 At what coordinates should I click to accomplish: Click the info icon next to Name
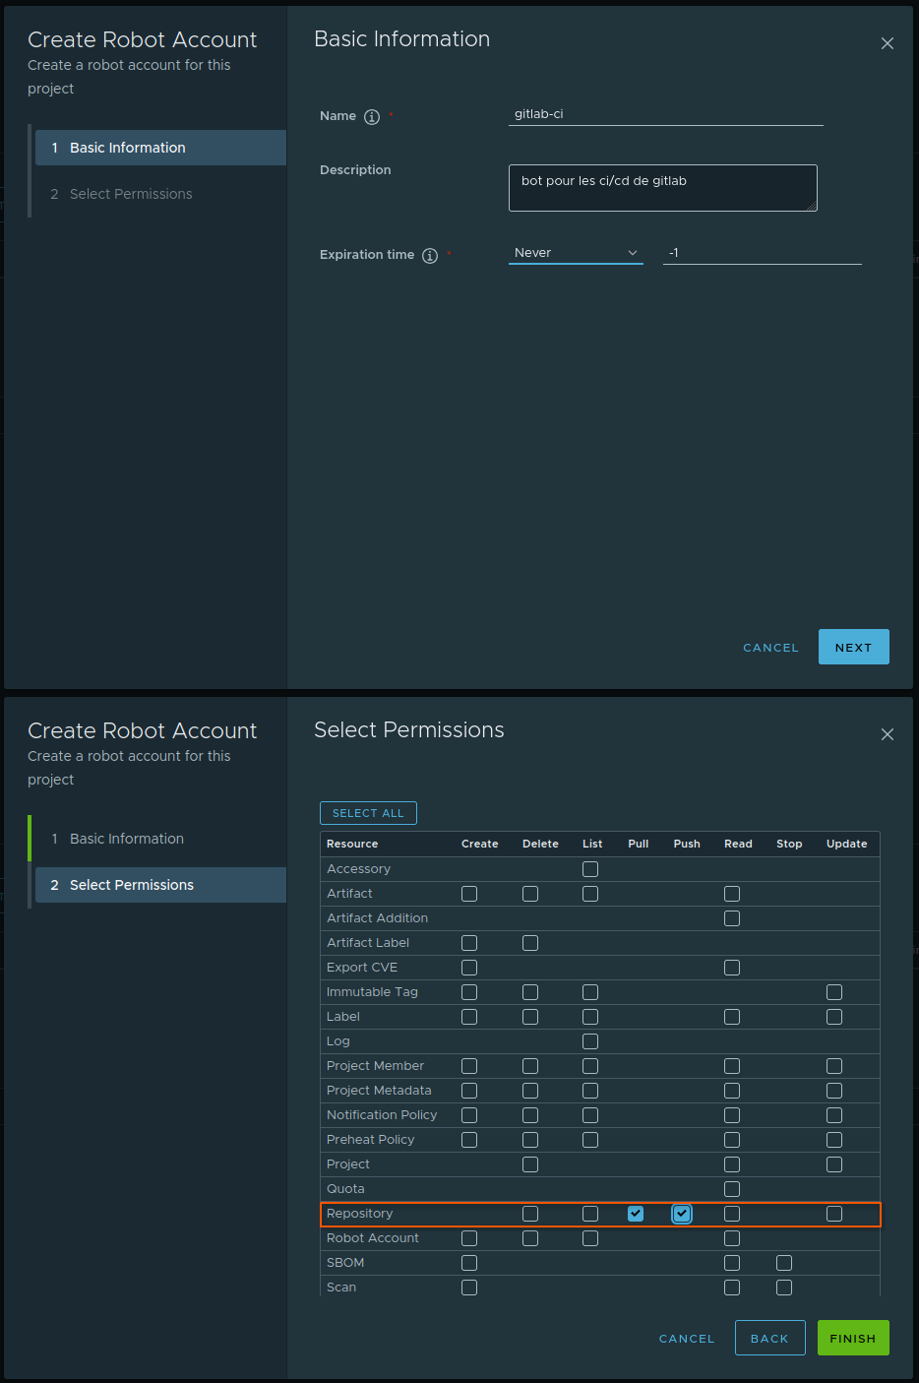pos(372,117)
